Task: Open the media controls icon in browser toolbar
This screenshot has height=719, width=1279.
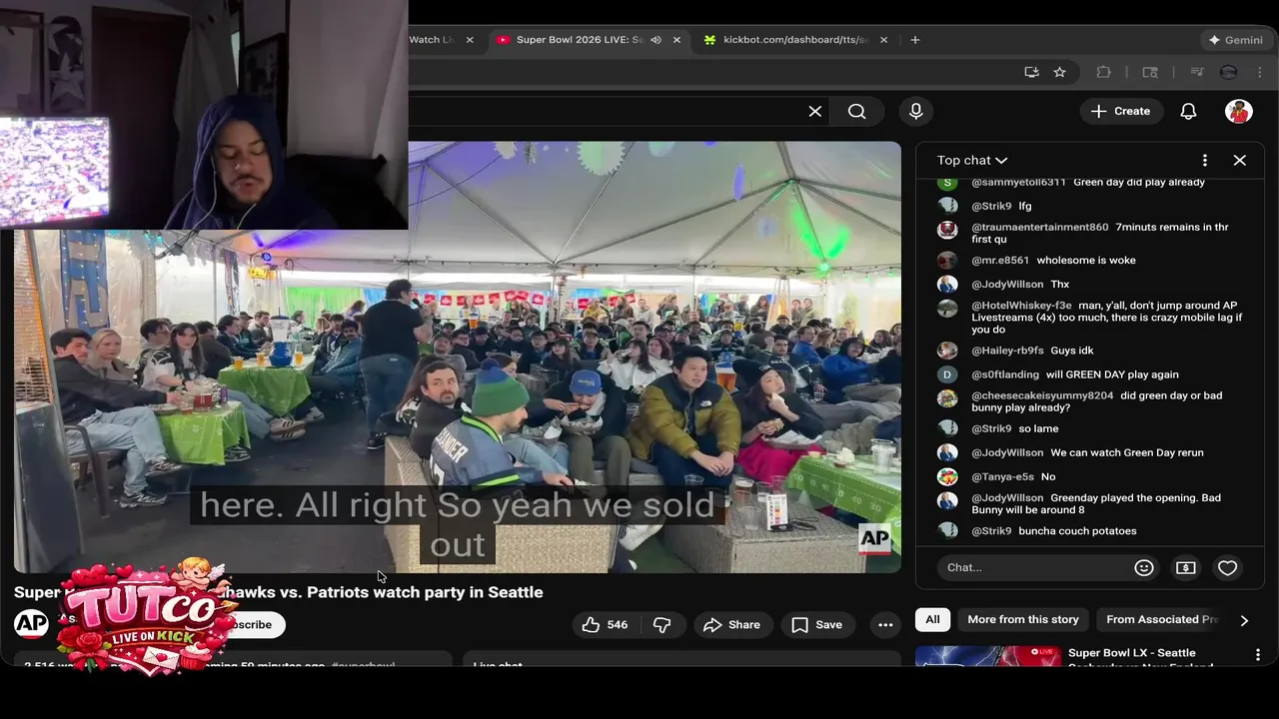Action: pos(1197,72)
